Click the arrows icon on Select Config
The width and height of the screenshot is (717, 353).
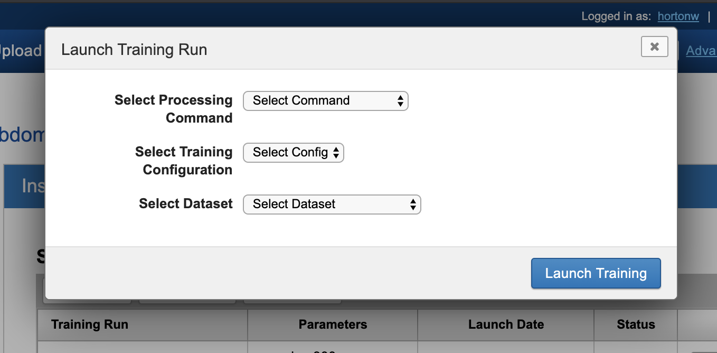[x=336, y=153]
